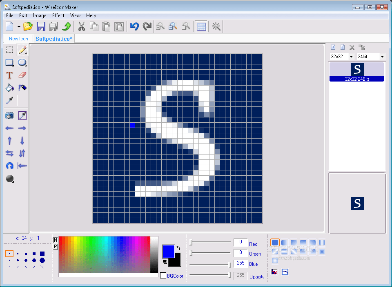Rotate the image with curved arrow
Screen dimensions: 392x287
click(9, 166)
